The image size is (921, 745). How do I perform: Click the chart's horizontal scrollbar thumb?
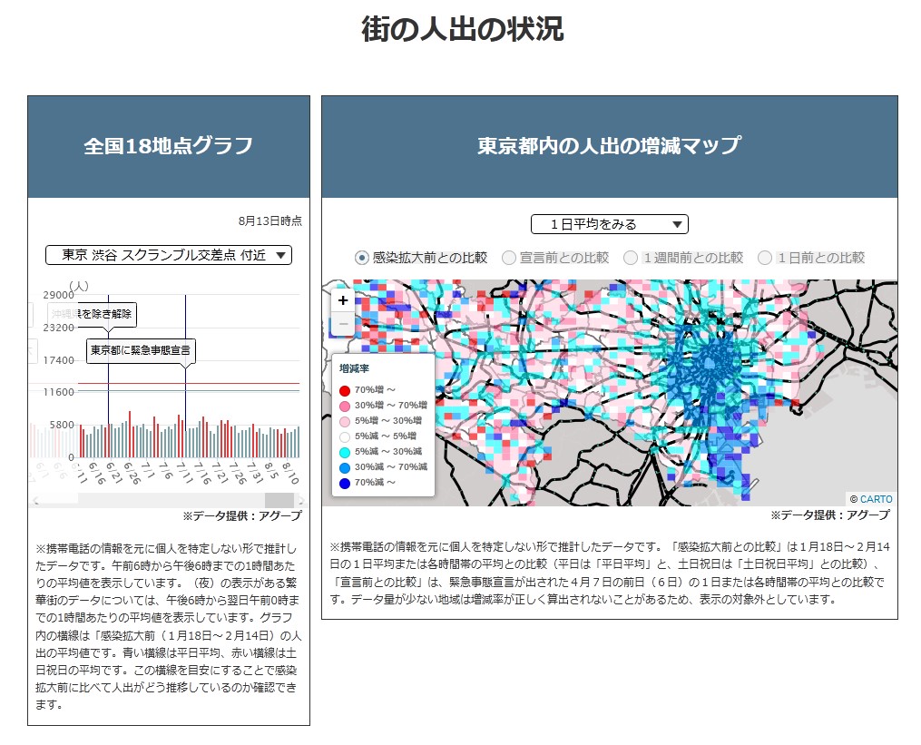pos(279,501)
